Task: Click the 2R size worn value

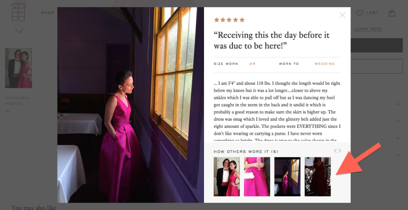Action: [253, 64]
